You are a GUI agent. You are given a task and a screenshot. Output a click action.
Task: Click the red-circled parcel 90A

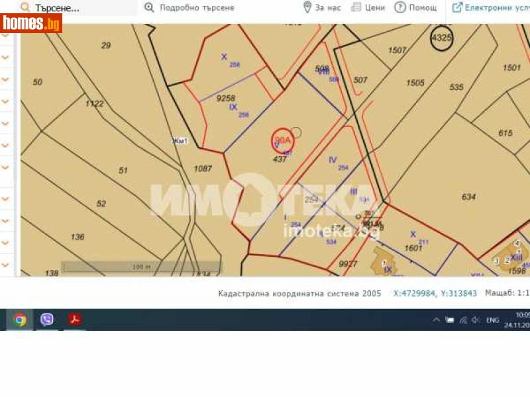(284, 140)
